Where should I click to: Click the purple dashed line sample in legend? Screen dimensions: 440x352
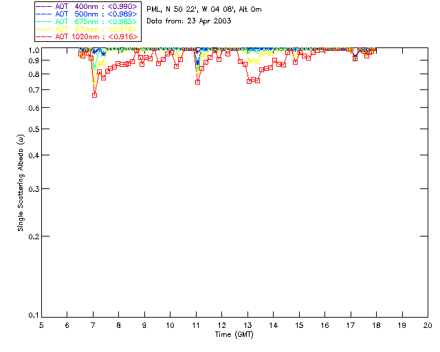(44, 6)
